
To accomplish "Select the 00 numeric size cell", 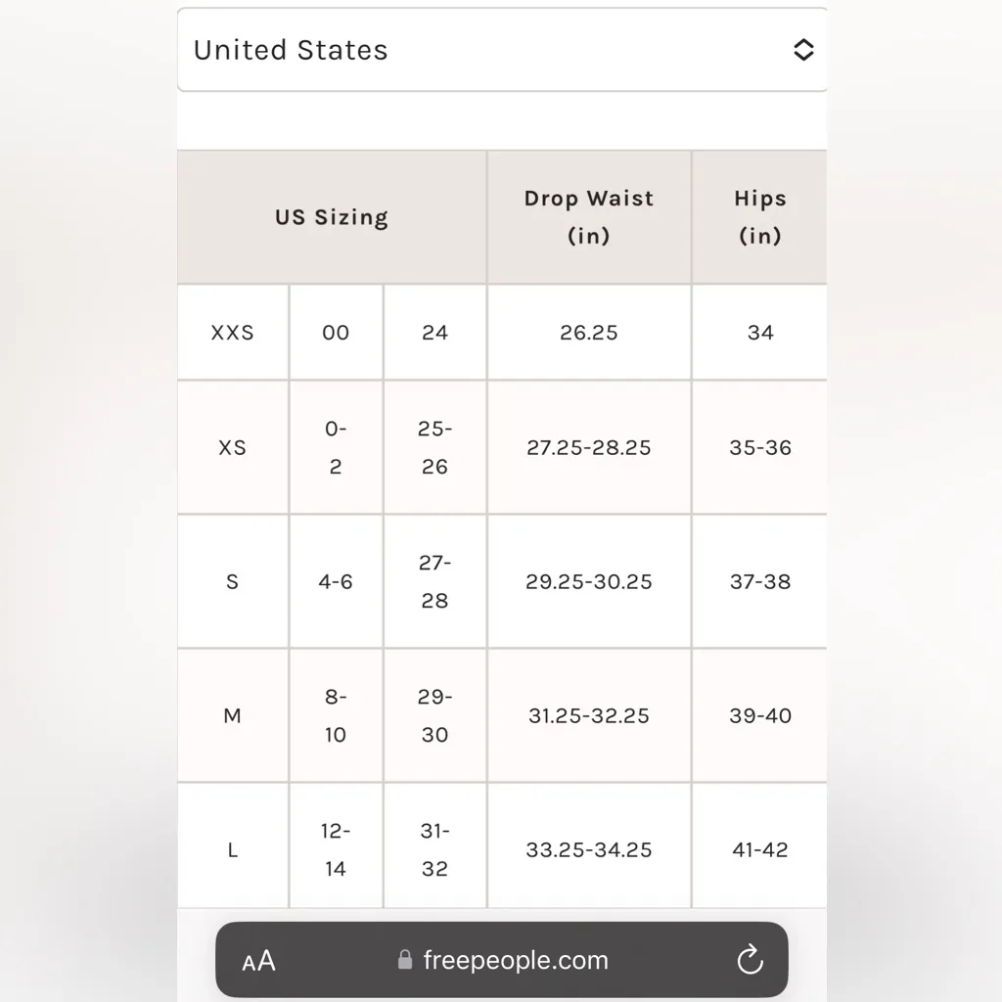I will 336,333.
